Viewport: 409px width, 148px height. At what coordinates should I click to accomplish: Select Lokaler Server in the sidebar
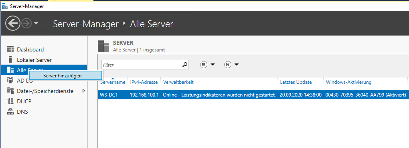pyautogui.click(x=34, y=60)
